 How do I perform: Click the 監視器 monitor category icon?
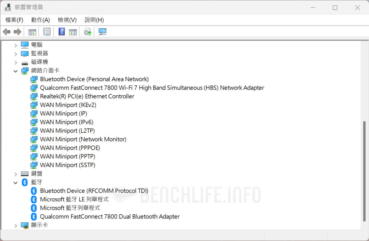(x=24, y=53)
